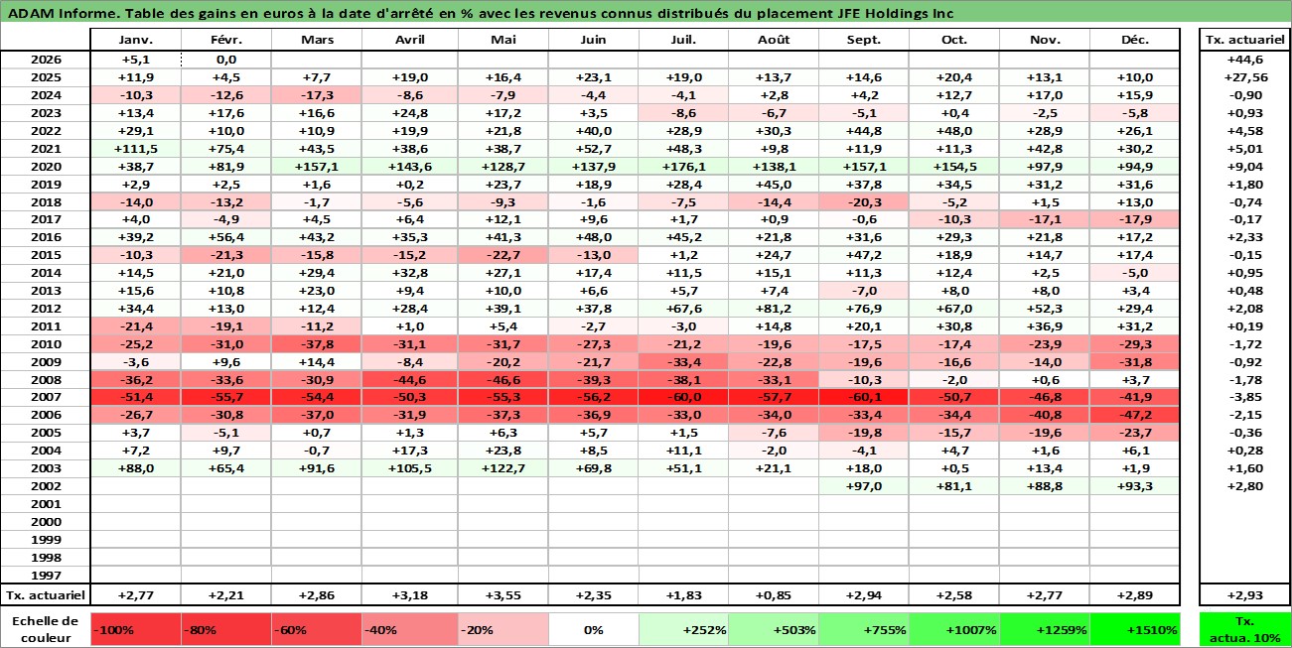The width and height of the screenshot is (1292, 648).
Task: Select the +252% color scale swatch
Action: (x=681, y=629)
